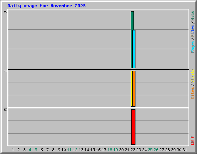This screenshot has width=197, height=154.
Task: Click the red "KB F" legend label
Action: click(x=193, y=141)
